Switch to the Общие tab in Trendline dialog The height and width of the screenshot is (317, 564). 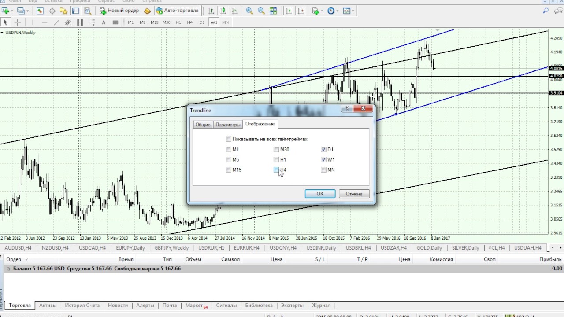click(x=203, y=125)
